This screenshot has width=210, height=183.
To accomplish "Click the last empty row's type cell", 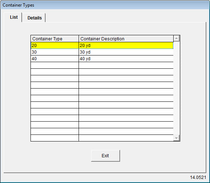I will click(55, 138).
